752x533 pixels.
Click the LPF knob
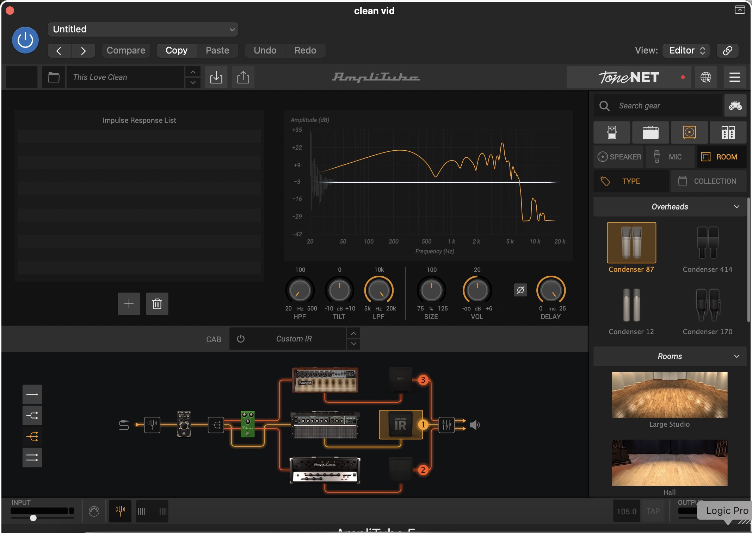coord(379,290)
